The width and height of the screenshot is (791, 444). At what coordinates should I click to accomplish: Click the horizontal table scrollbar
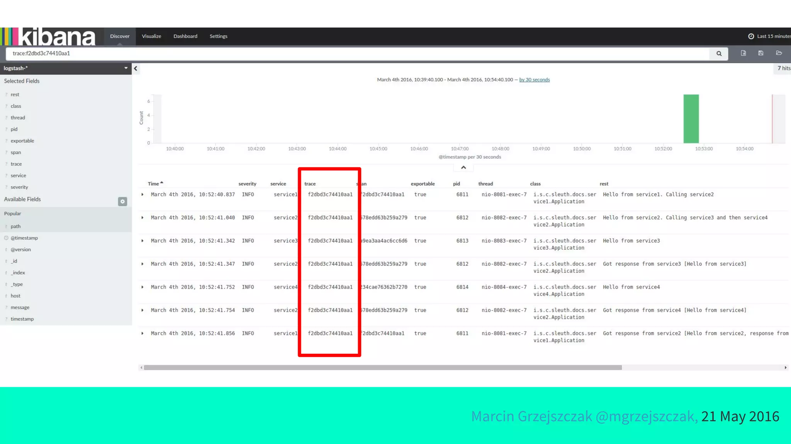point(382,368)
